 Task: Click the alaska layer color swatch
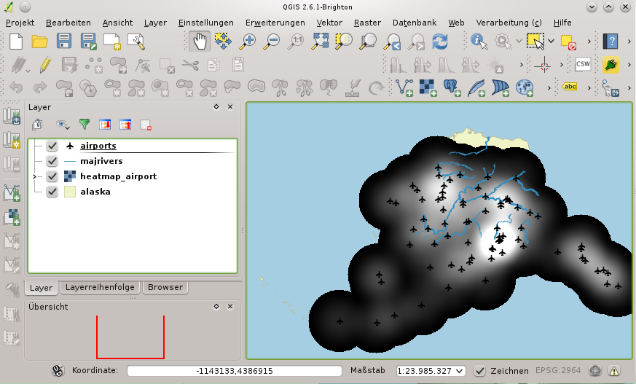tap(70, 192)
